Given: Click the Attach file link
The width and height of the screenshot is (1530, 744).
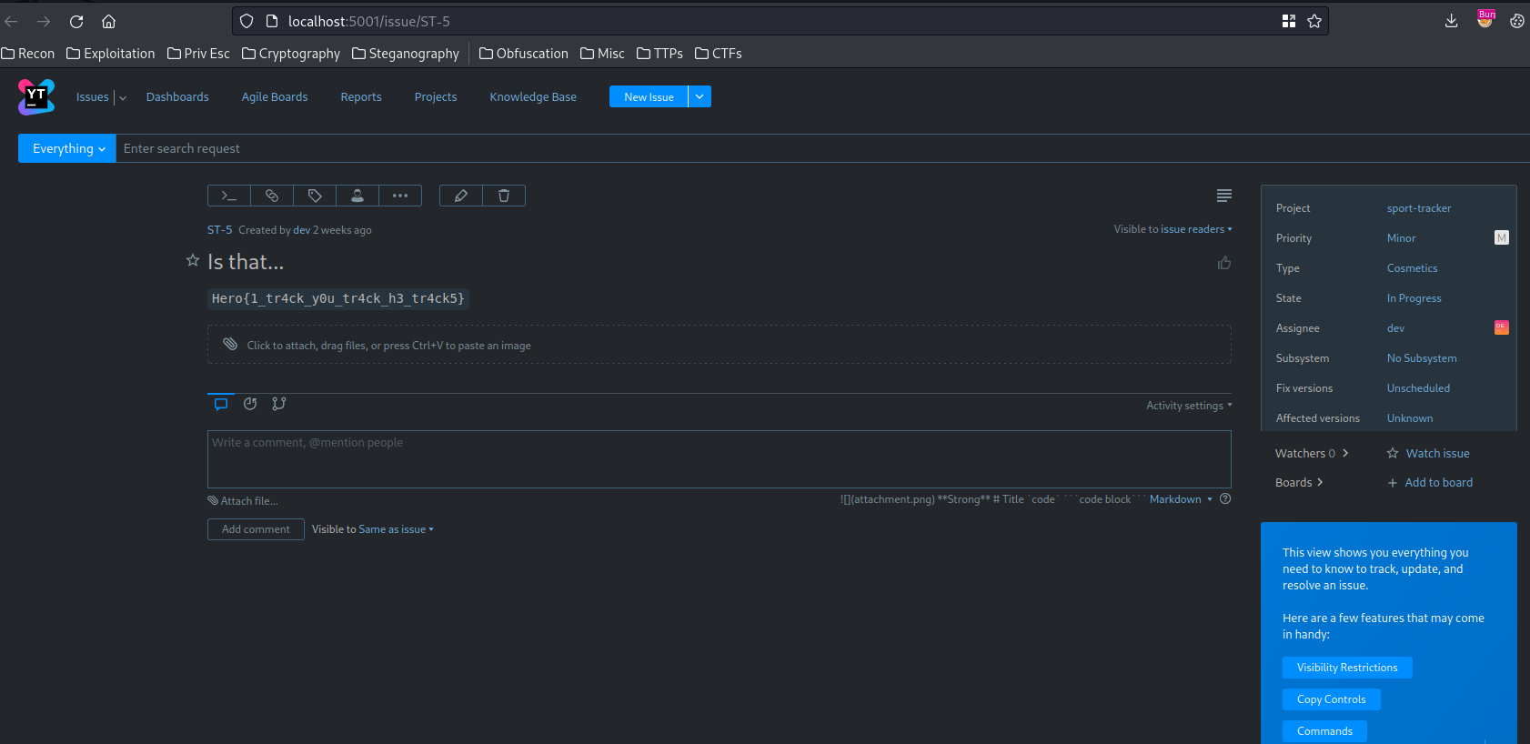Looking at the screenshot, I should click(243, 501).
